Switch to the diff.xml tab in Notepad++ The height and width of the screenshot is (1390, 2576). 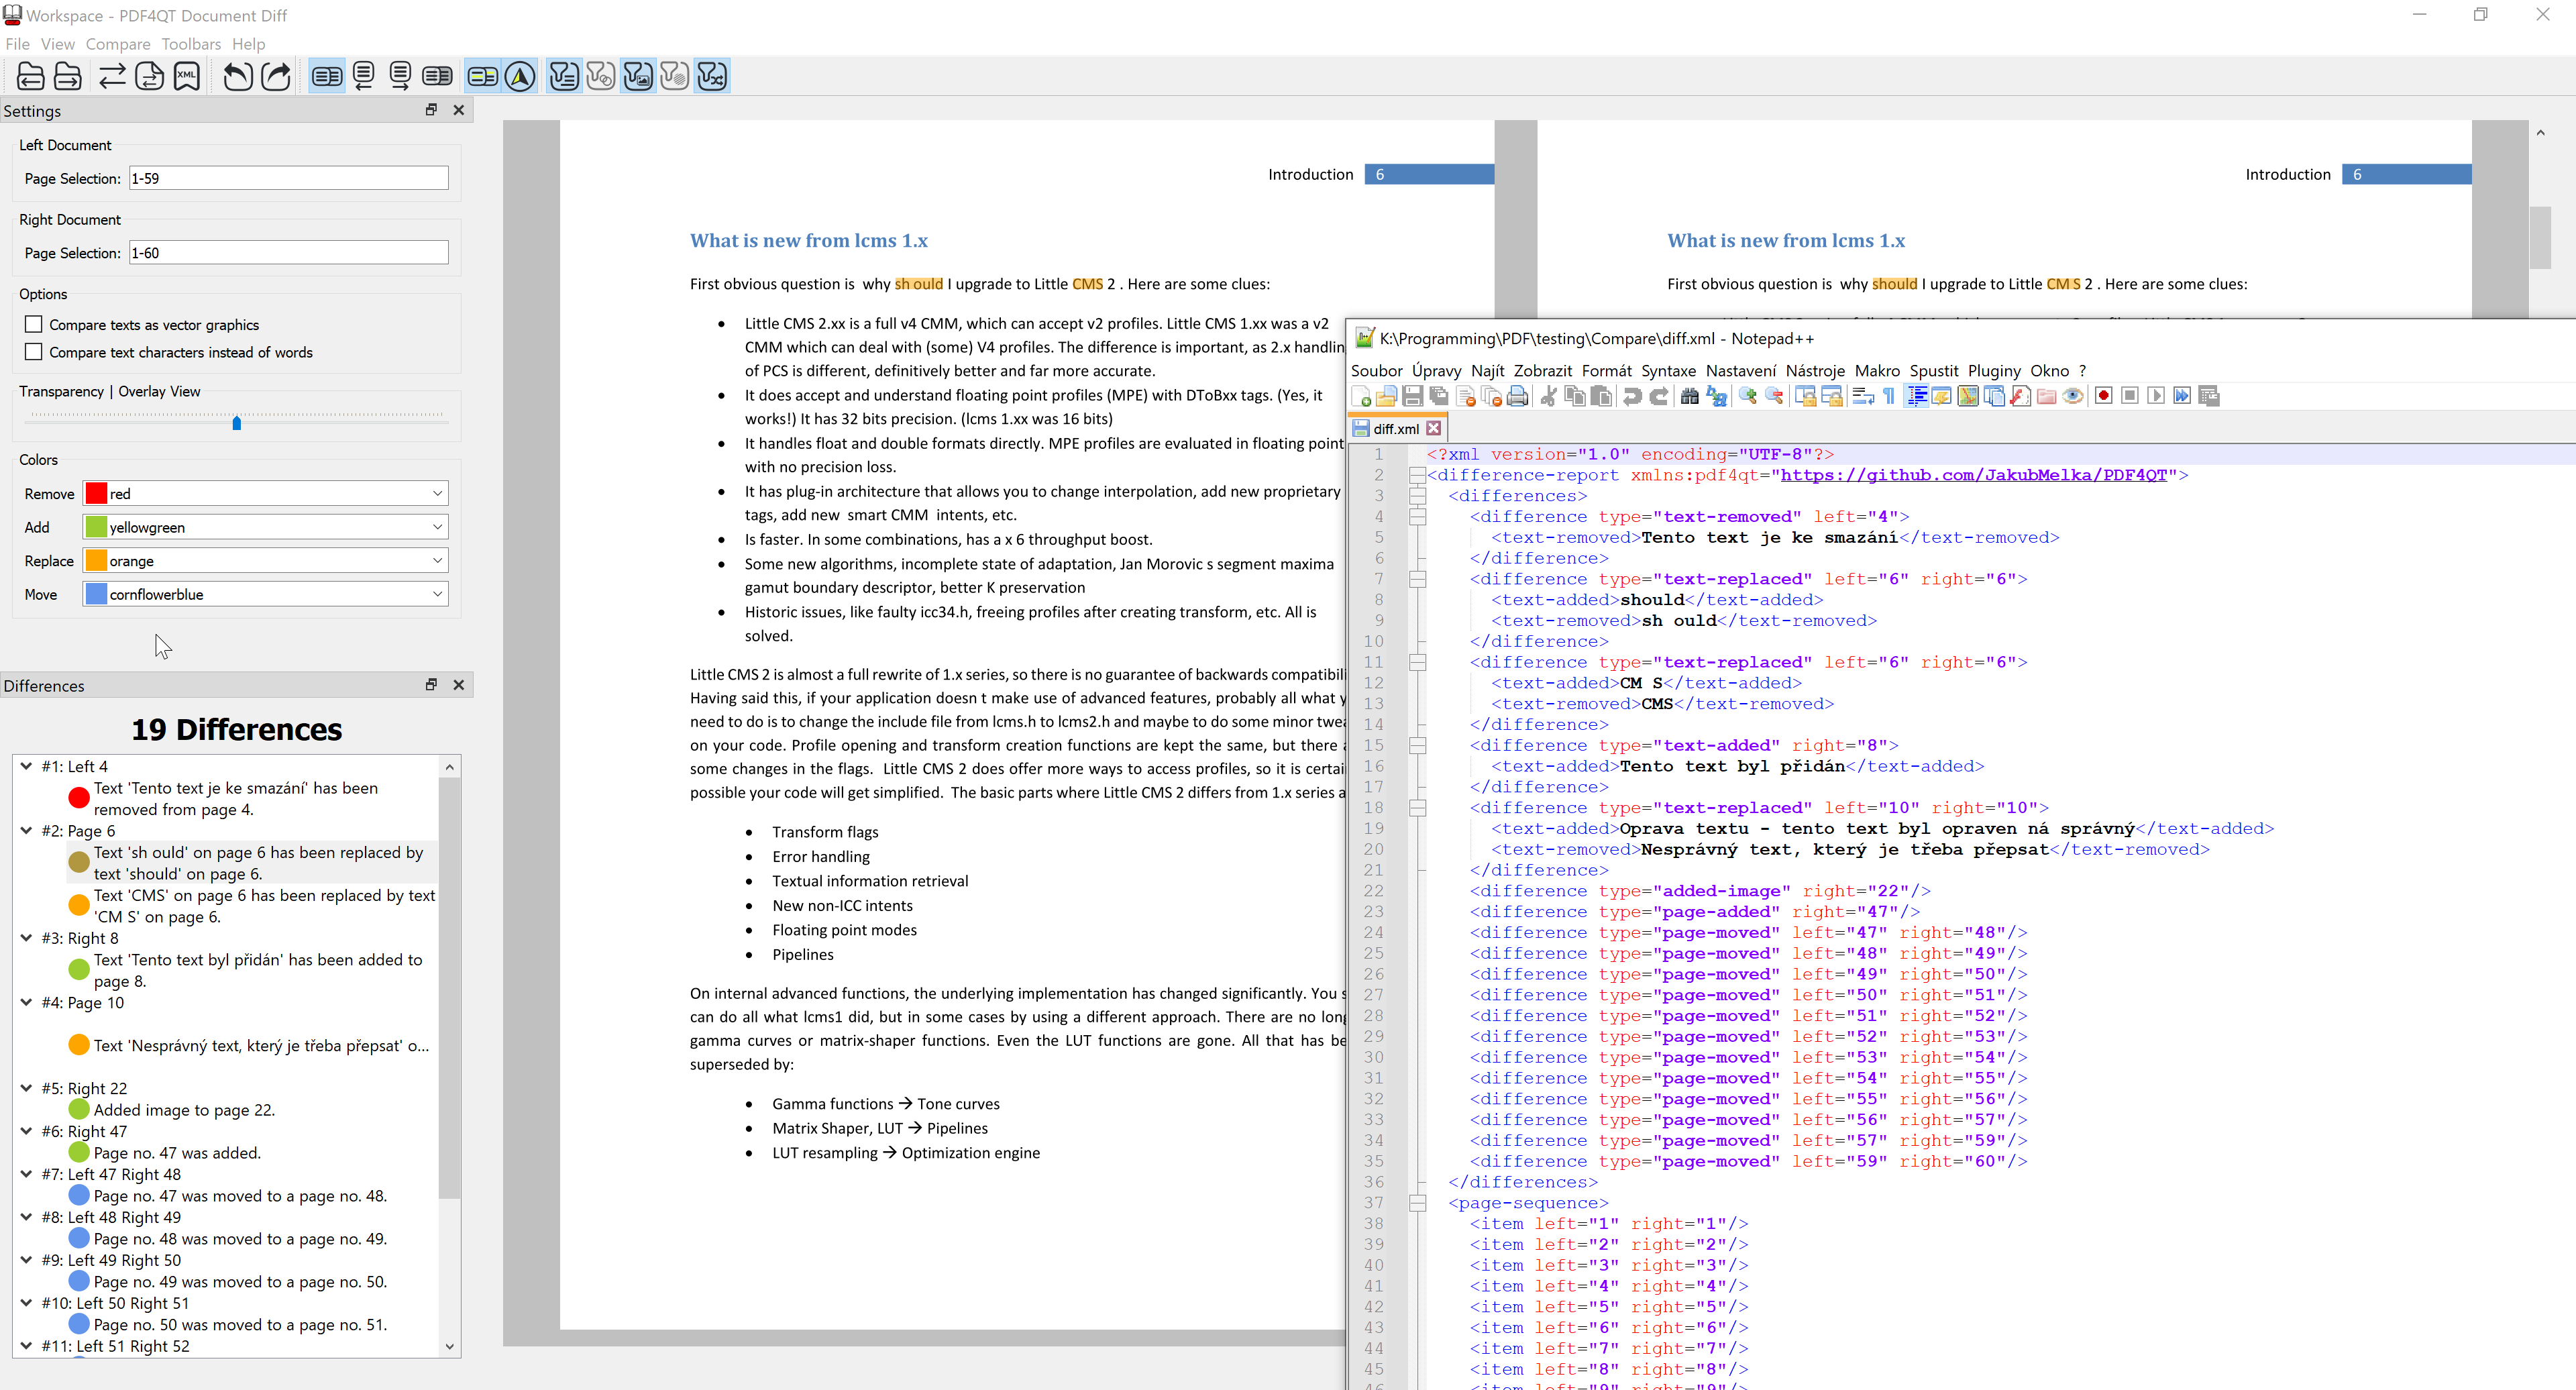(x=1395, y=429)
